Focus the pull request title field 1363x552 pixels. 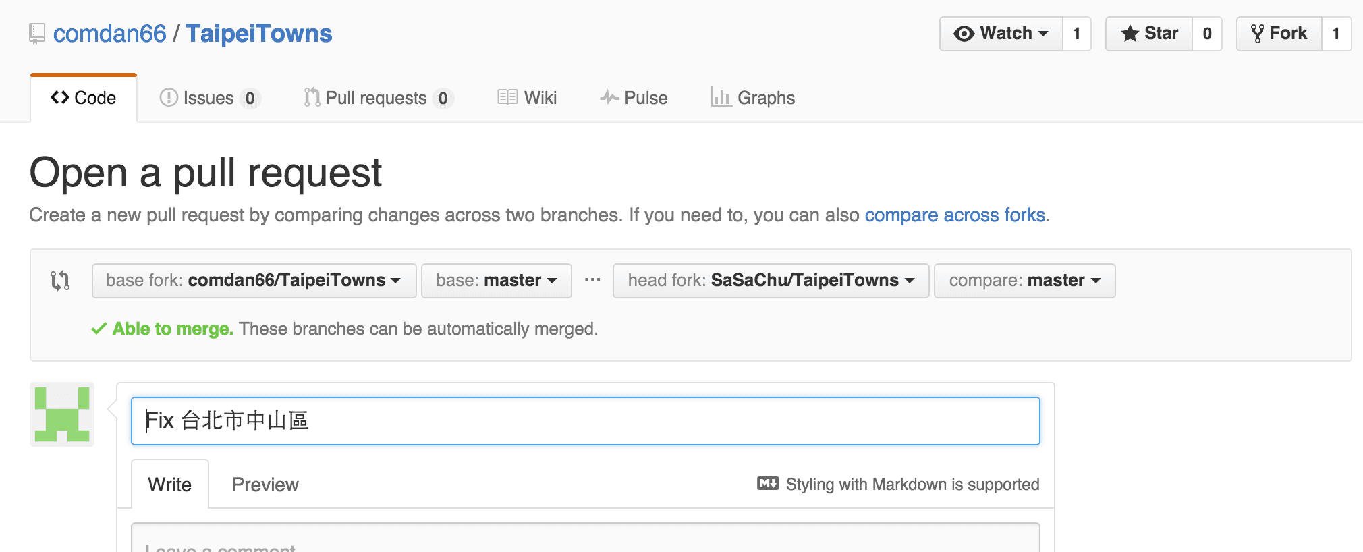tap(586, 421)
